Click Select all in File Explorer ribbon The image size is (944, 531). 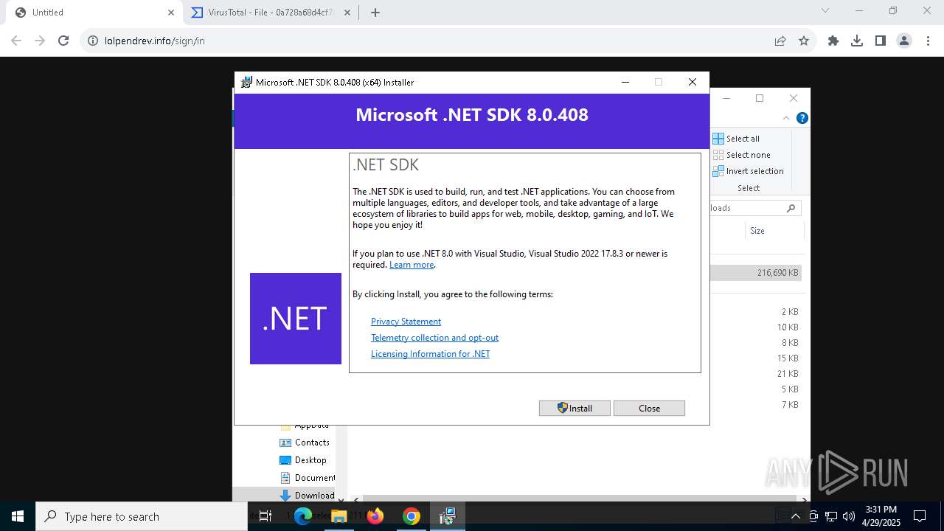pos(736,139)
